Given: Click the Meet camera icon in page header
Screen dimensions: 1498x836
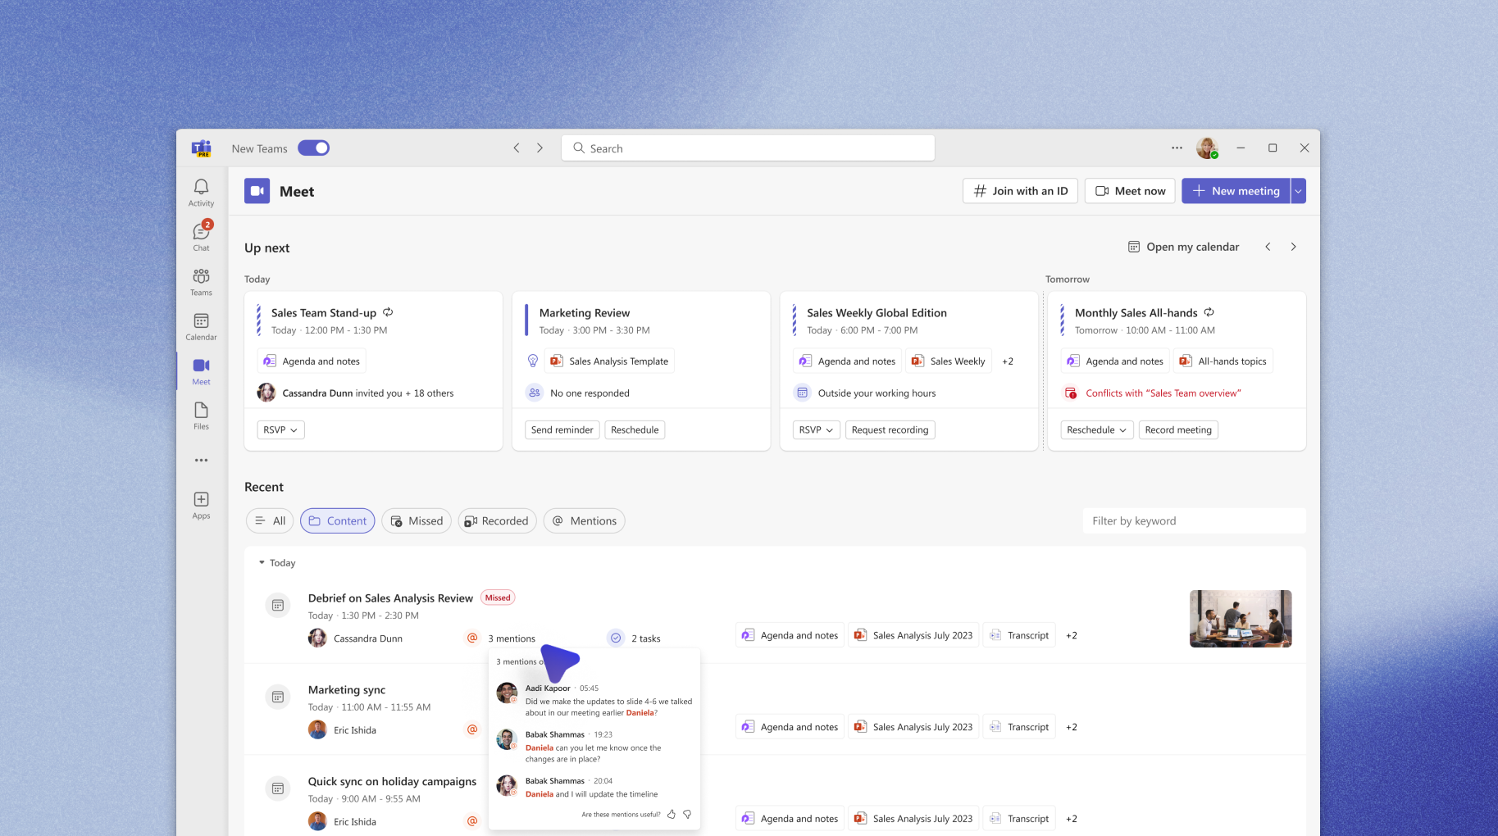Looking at the screenshot, I should tap(257, 191).
